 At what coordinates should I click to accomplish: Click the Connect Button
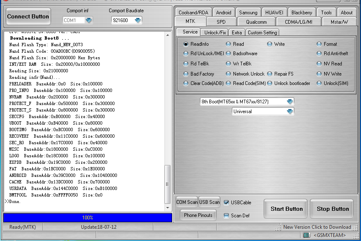28,17
